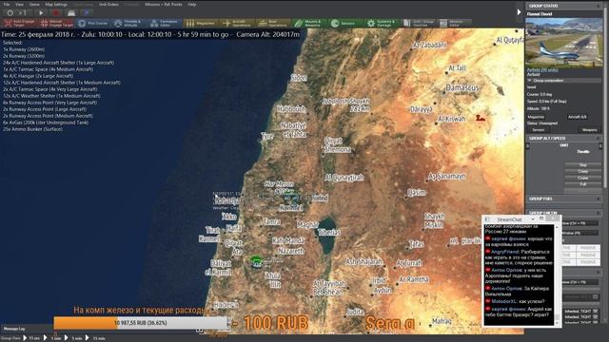Open Mounts & Weapons
The image size is (609, 342).
[x=309, y=23]
